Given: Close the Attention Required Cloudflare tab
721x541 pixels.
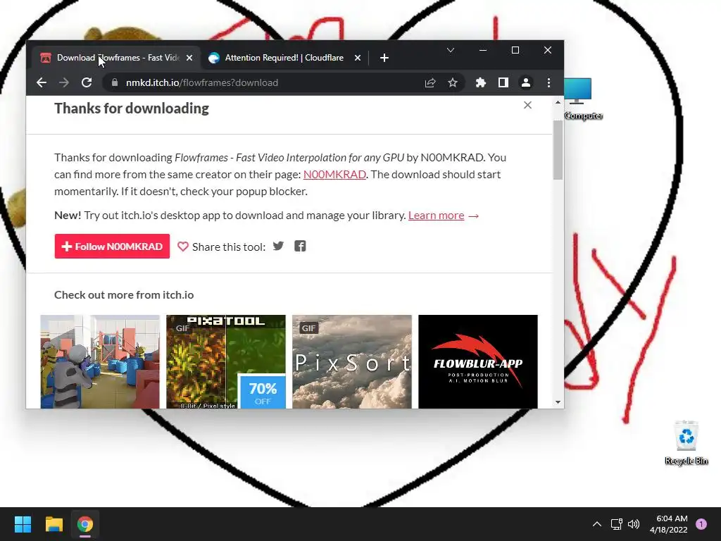Looking at the screenshot, I should (357, 58).
